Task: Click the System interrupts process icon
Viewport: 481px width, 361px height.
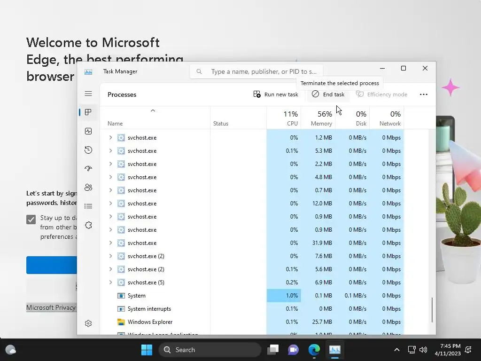Action: pos(121,309)
